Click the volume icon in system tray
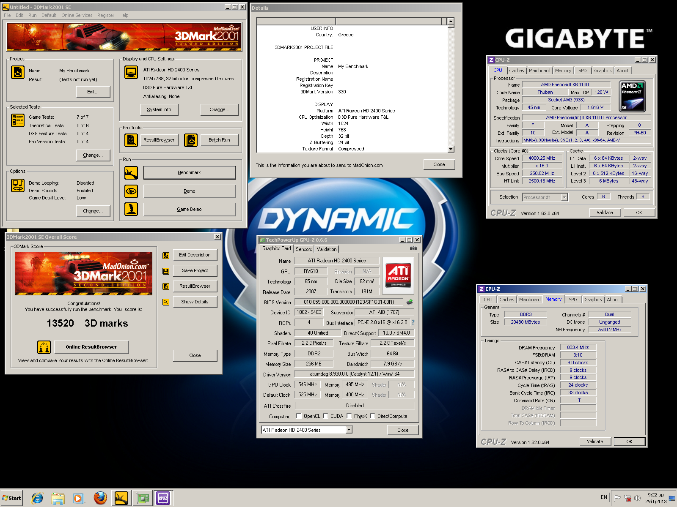Image resolution: width=677 pixels, height=507 pixels. click(638, 498)
